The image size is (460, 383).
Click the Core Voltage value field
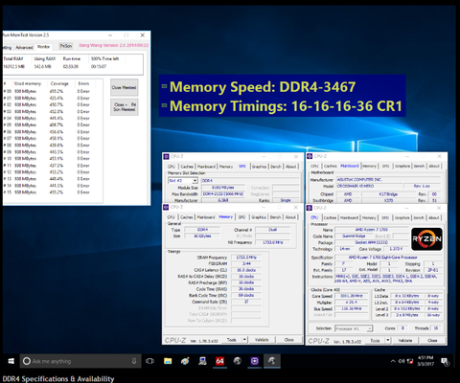[396, 249]
